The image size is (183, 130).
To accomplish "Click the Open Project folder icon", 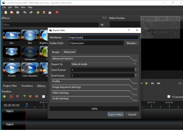I will [x=12, y=13].
